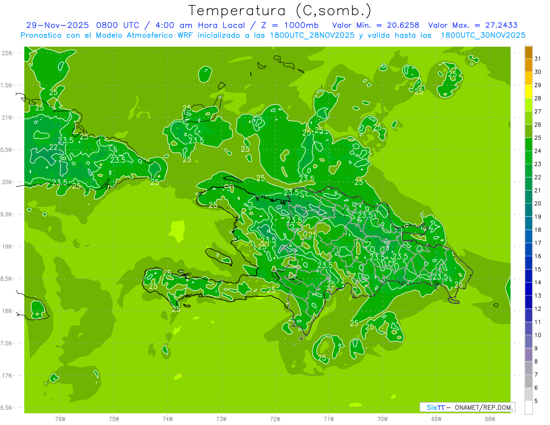Image resolution: width=550 pixels, height=425 pixels.
Task: Click the "72W" longitude axis label
Action: coord(275,419)
